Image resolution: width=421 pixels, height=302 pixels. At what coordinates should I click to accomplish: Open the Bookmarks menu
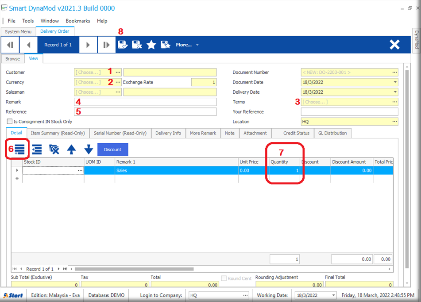[78, 21]
